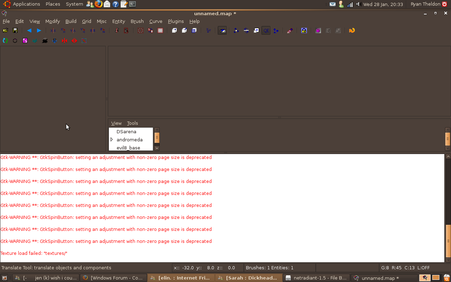Click the Select Touching toolbar icon

click(x=117, y=31)
